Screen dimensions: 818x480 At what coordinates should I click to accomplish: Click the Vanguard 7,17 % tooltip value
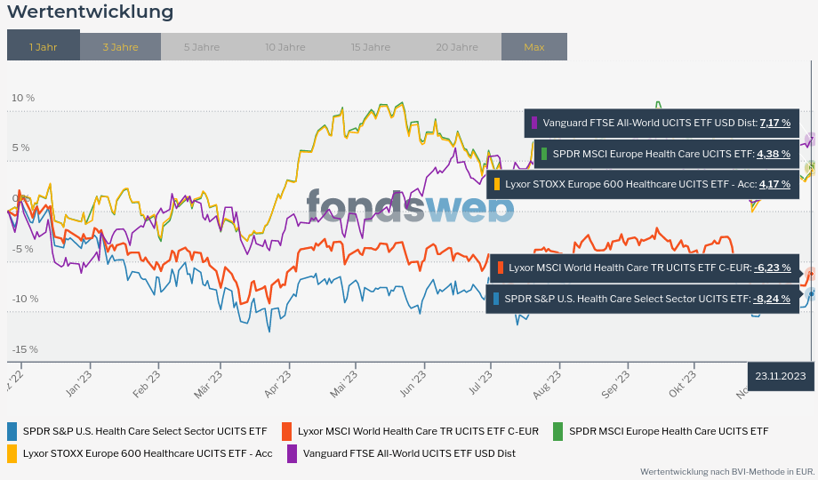point(774,123)
